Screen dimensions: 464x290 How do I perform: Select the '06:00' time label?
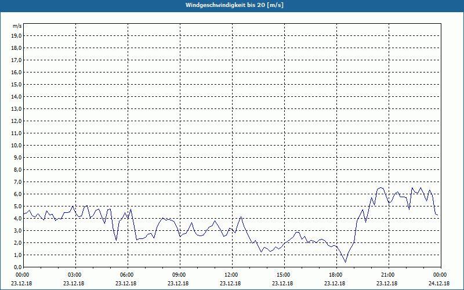(126, 275)
